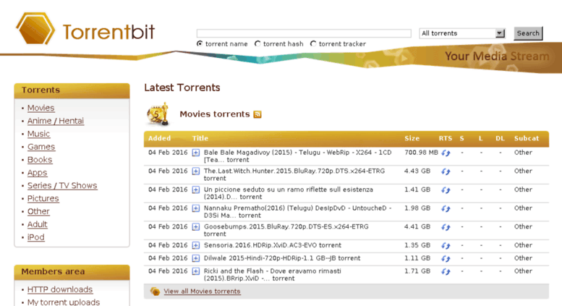This screenshot has width=562, height=306.
Task: Open The.Last.Witch.Hunter.2015.BluRay torrent title
Action: point(294,175)
